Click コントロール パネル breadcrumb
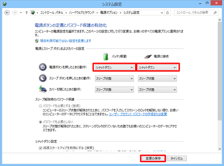 tap(52, 12)
